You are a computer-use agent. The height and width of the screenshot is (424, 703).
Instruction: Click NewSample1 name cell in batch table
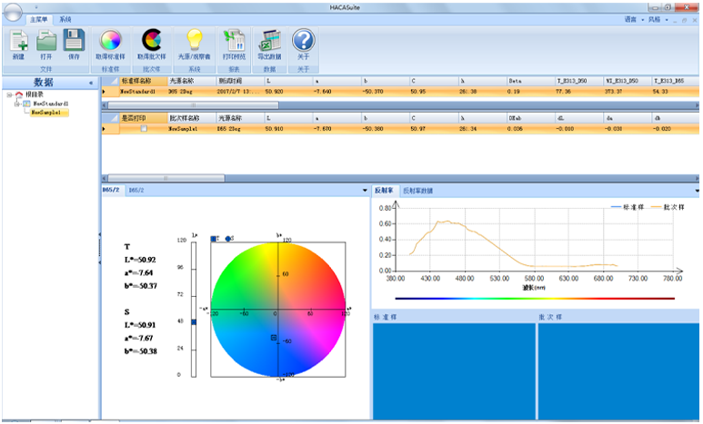coord(192,129)
